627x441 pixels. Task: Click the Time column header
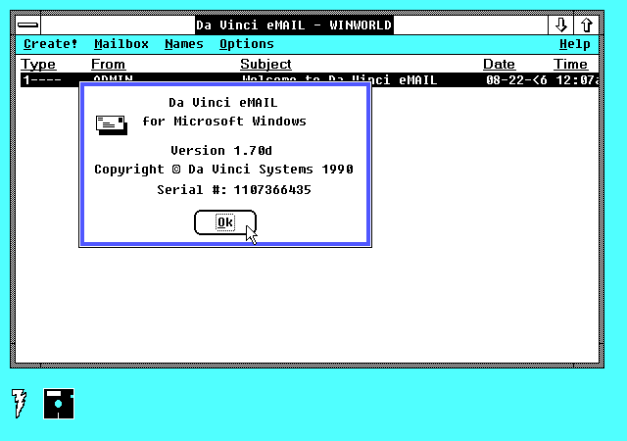pos(570,64)
